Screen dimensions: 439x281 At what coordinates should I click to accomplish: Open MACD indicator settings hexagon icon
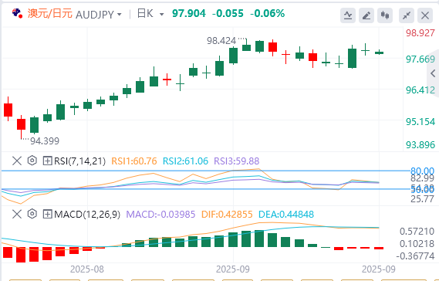[x=32, y=214]
